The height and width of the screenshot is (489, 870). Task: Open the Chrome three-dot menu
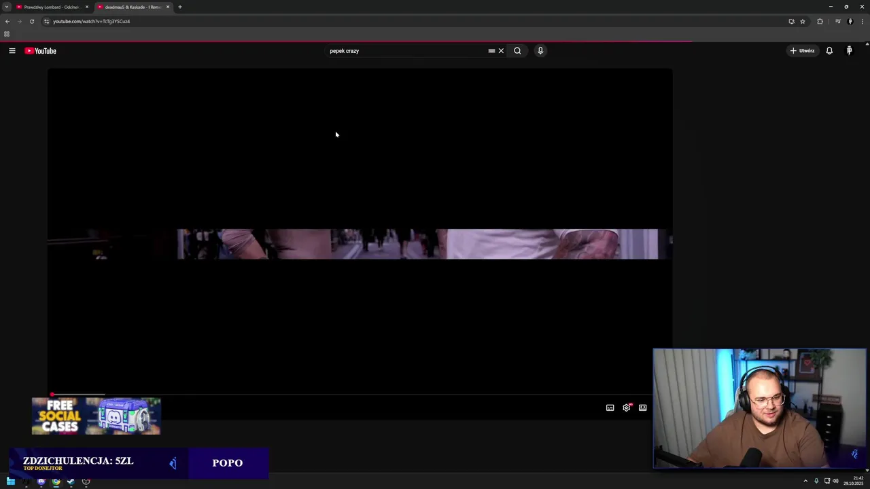click(x=863, y=21)
